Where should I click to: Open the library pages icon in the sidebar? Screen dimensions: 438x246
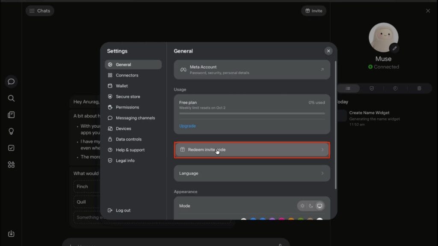coord(11,114)
